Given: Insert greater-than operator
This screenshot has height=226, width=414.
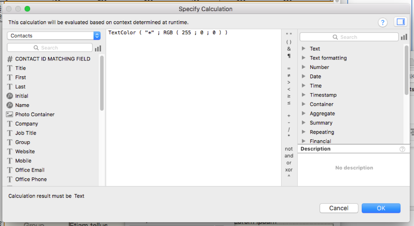Looking at the screenshot, I should [x=289, y=82].
